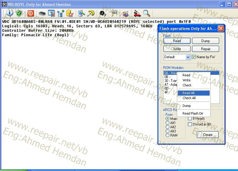This screenshot has width=238, height=171.
Task: Select the Alt1 radio button
Action: (167, 123)
